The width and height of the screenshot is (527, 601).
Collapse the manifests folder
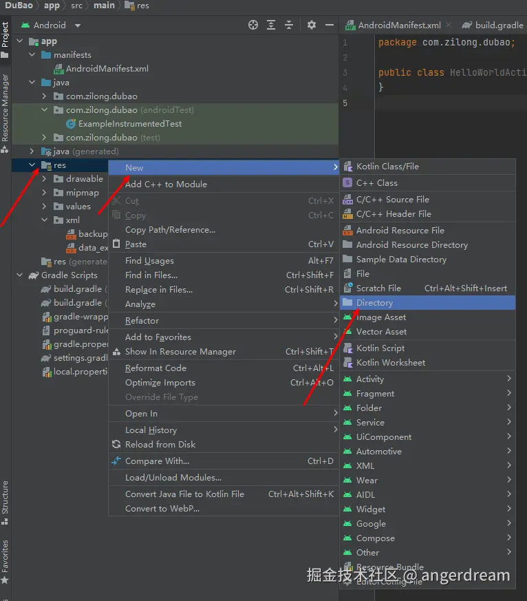pyautogui.click(x=32, y=55)
